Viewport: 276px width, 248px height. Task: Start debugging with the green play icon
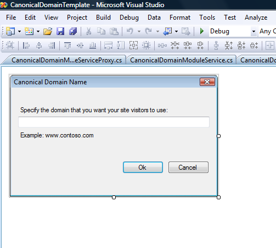tap(202, 31)
